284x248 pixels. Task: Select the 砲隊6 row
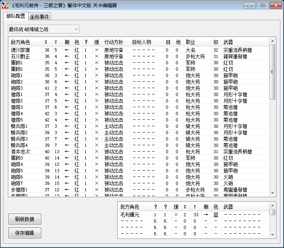(x=139, y=177)
